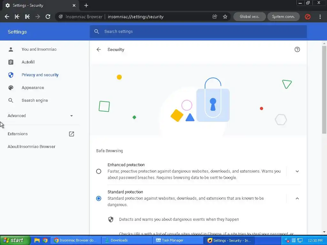Screen dimensions: 327x245
Task: Click the Settings heading text
Action: 17,32
